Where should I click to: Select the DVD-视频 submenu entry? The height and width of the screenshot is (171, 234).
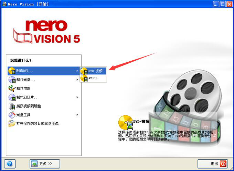[x=93, y=71]
